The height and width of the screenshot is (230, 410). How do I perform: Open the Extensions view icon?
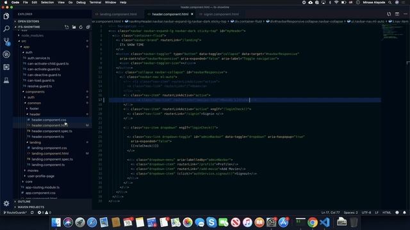(6, 67)
